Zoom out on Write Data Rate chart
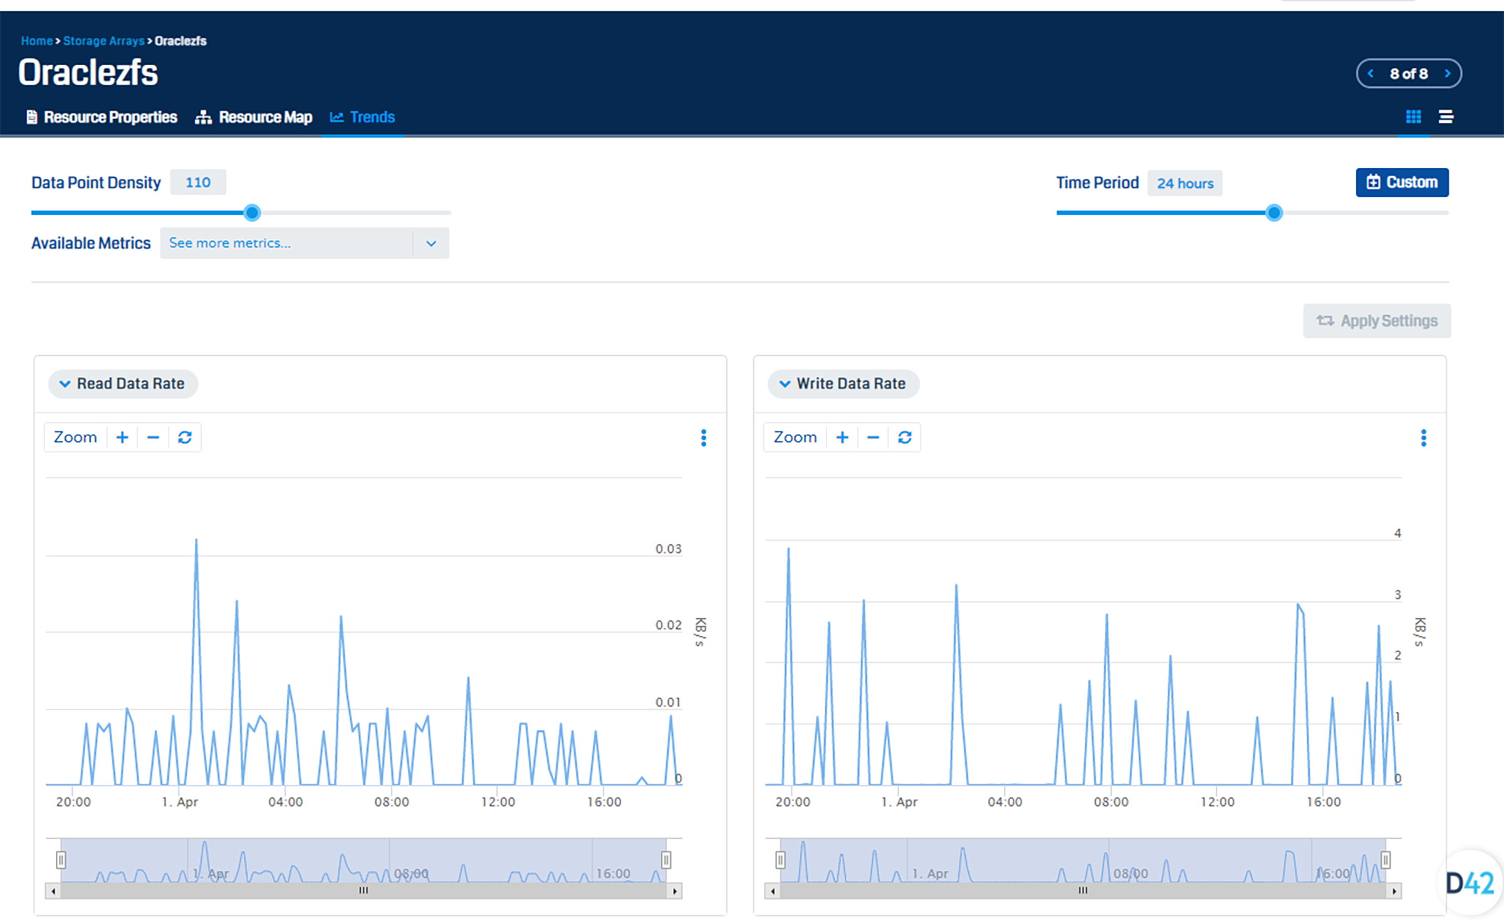 873,437
